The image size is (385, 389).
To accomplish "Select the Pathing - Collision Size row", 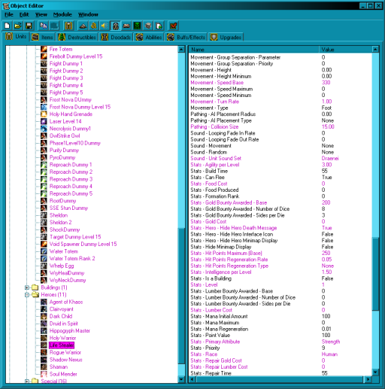I will pyautogui.click(x=280, y=126).
